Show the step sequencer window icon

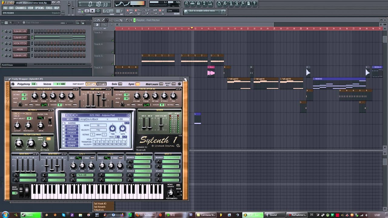192,4
